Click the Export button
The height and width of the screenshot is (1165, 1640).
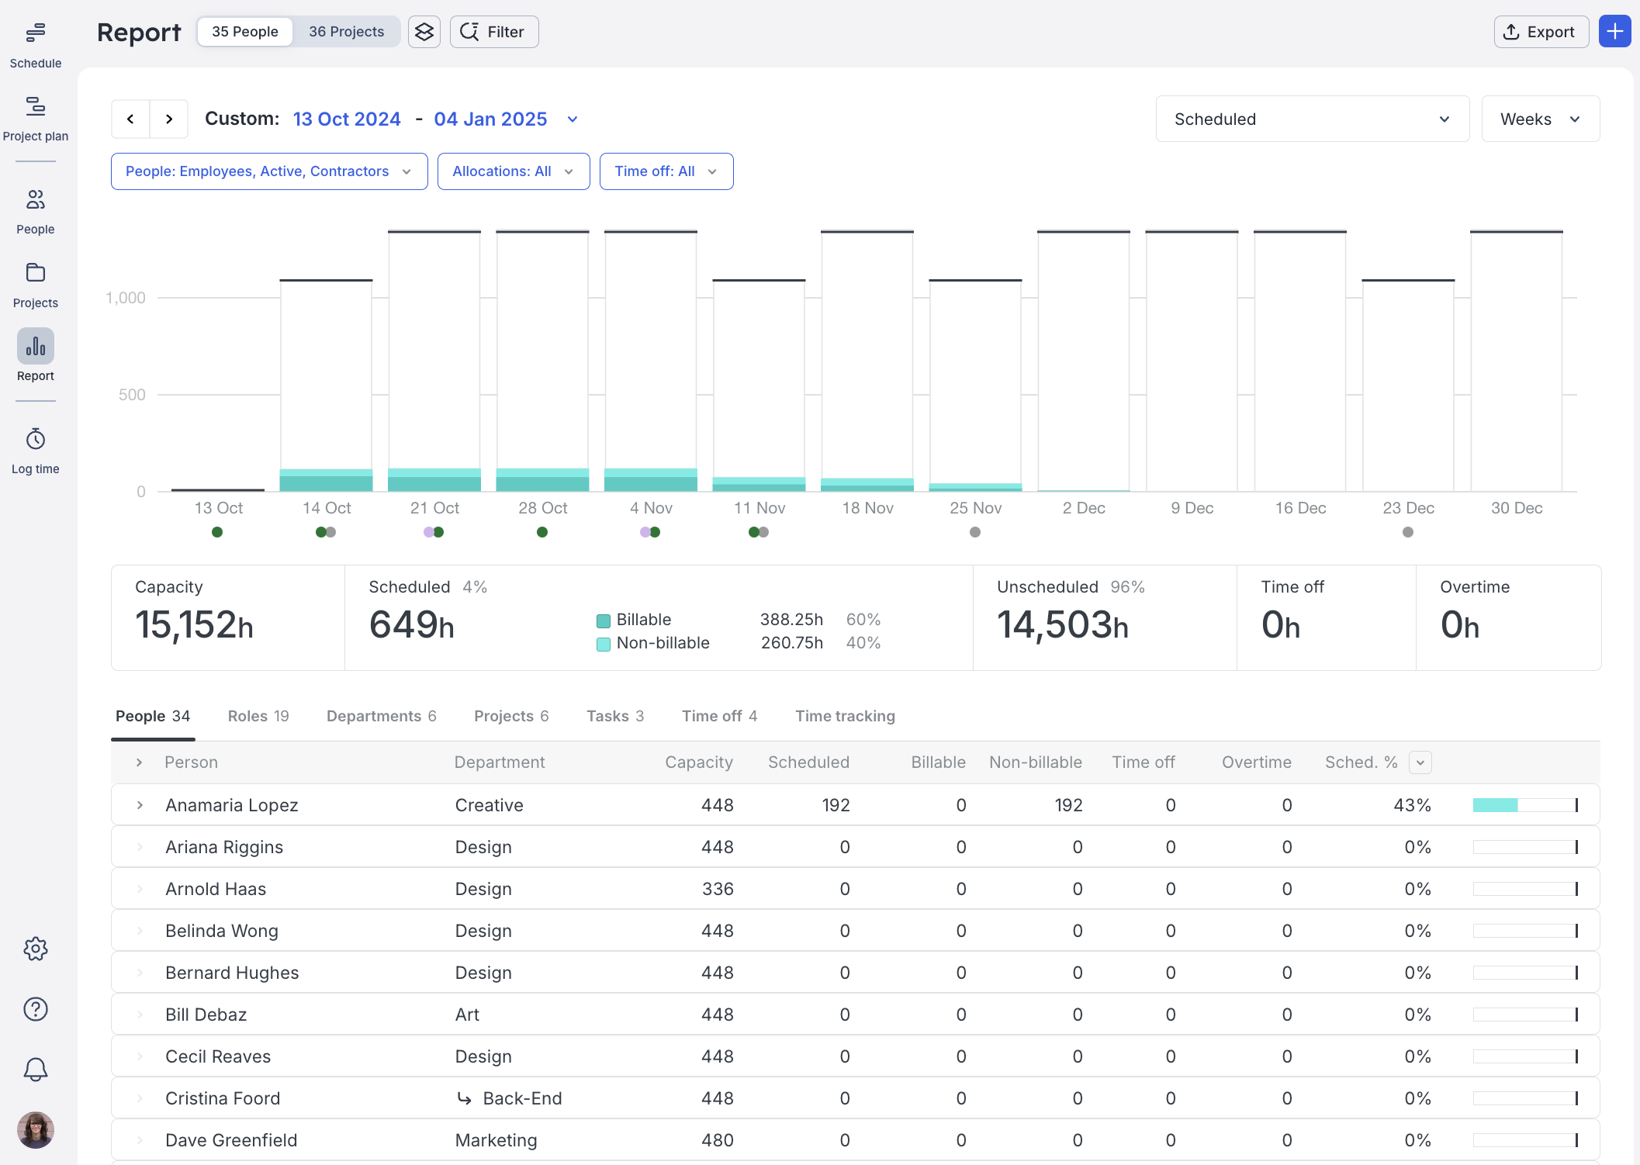click(1541, 32)
